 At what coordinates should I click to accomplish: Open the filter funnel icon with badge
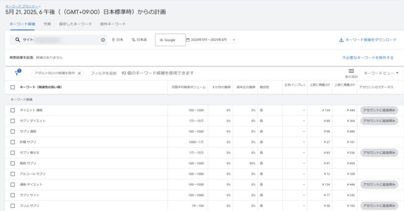tap(17, 73)
